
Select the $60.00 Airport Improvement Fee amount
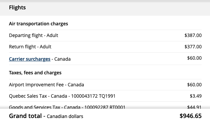click(194, 85)
